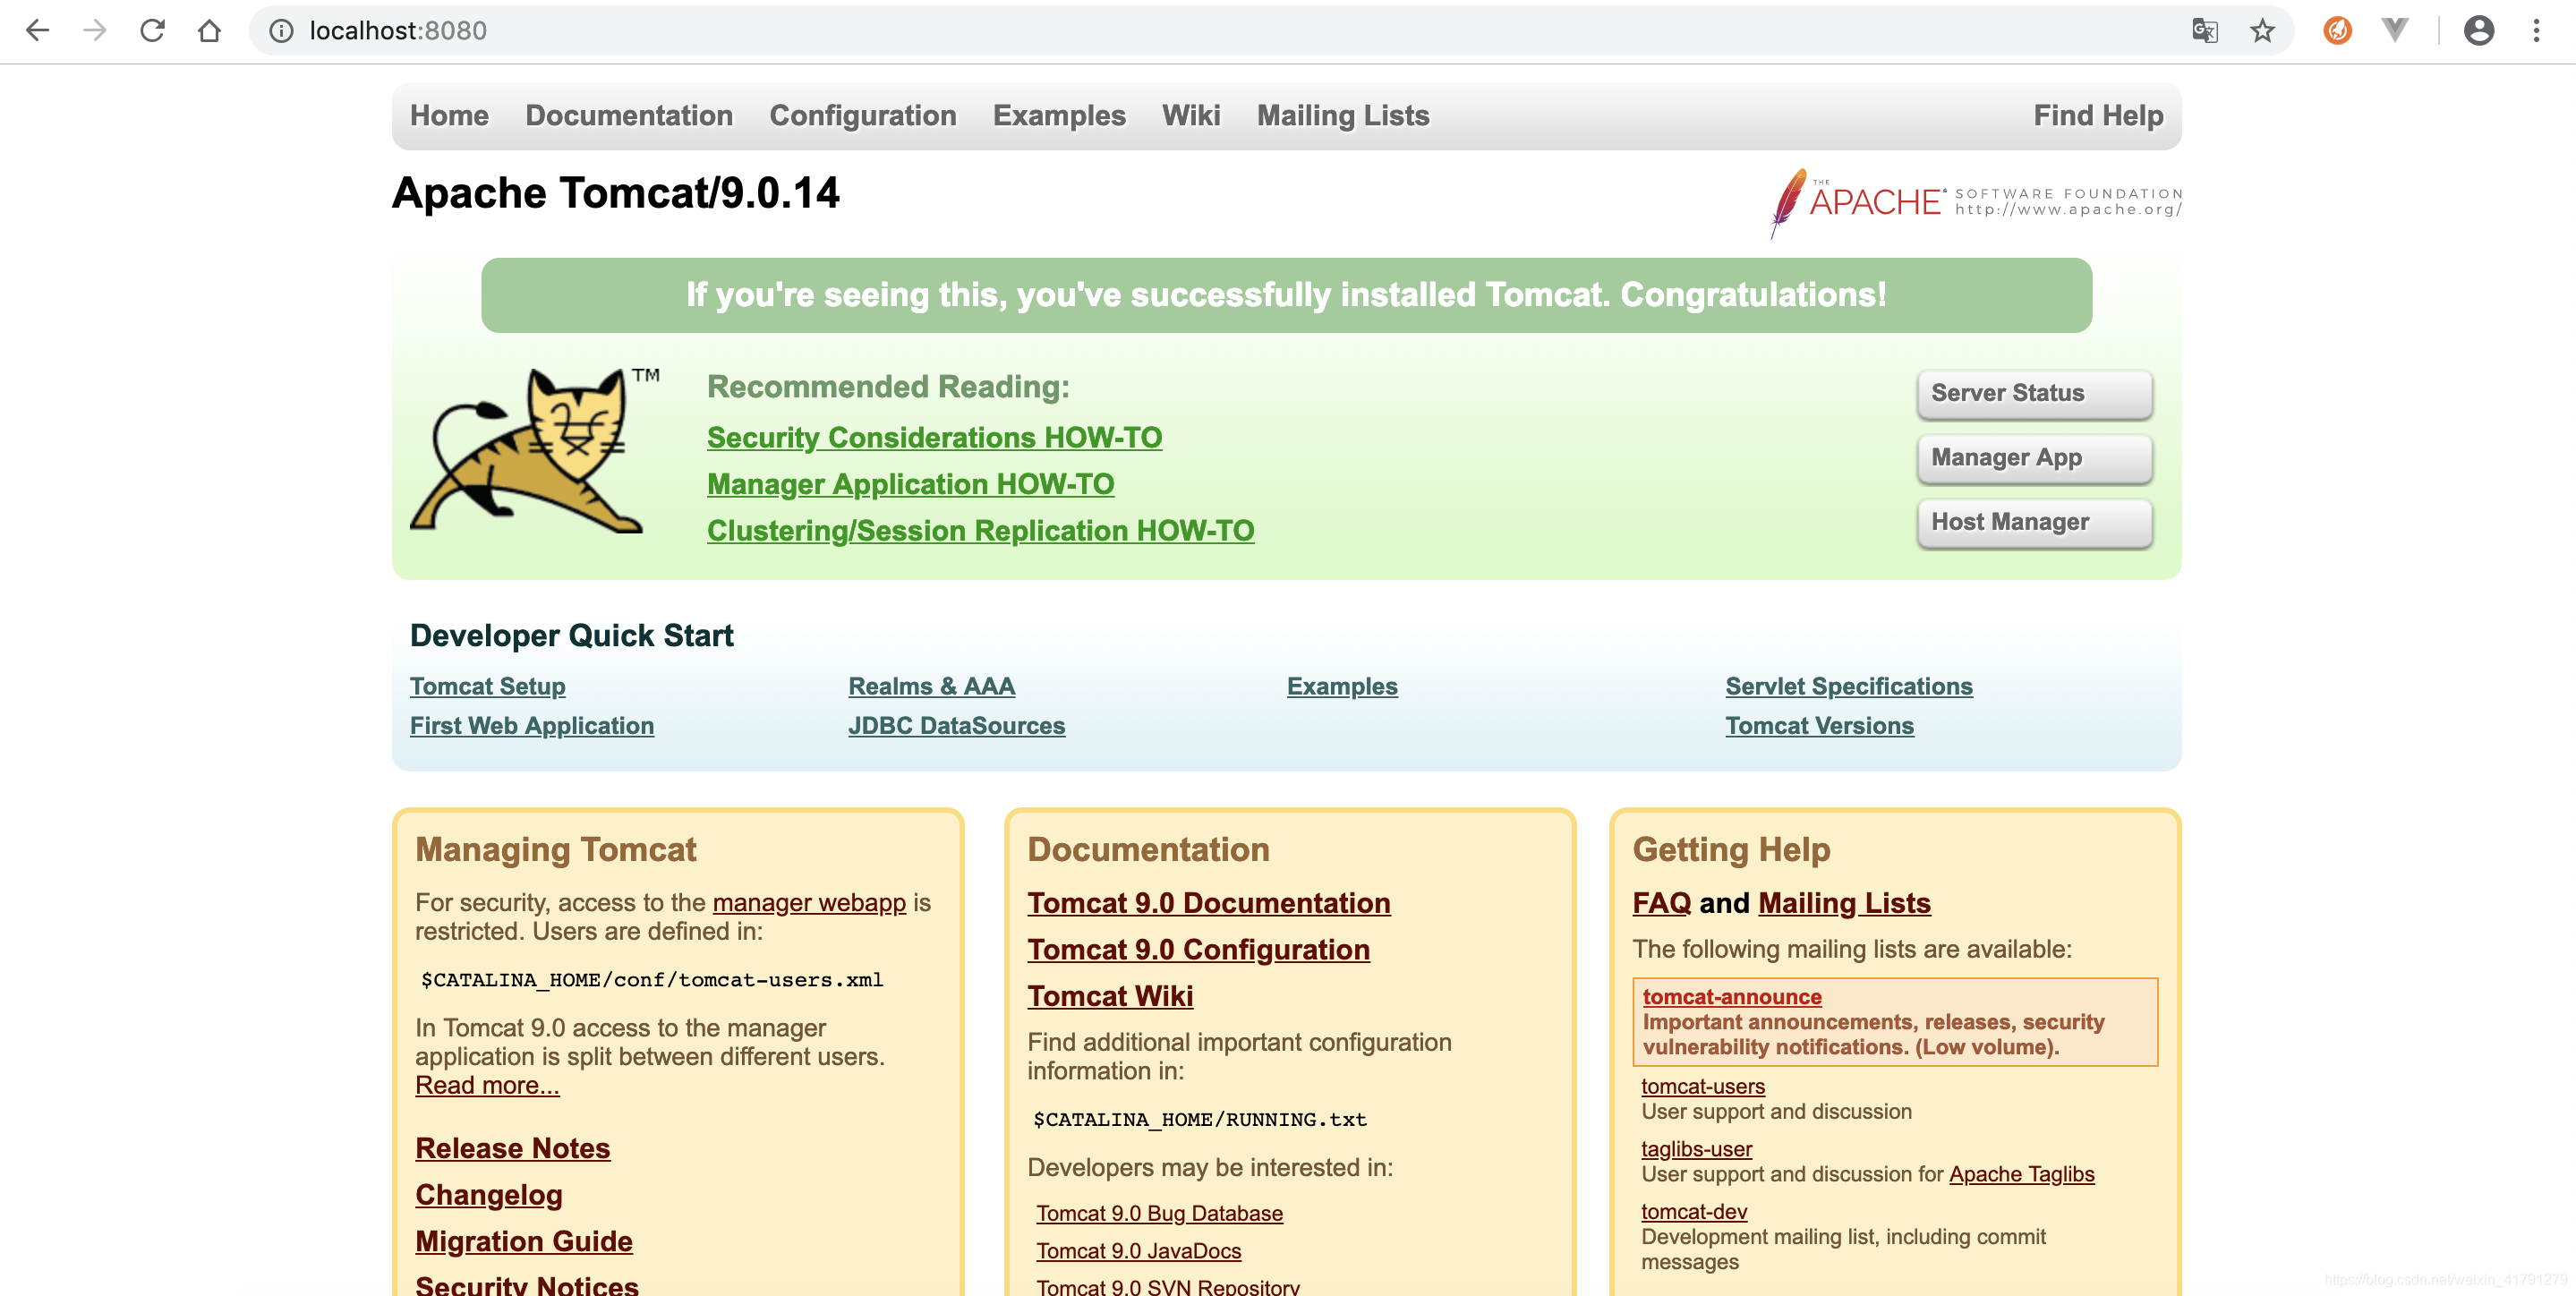Open the Changelog link
Viewport: 2576px width, 1296px height.
coord(489,1195)
